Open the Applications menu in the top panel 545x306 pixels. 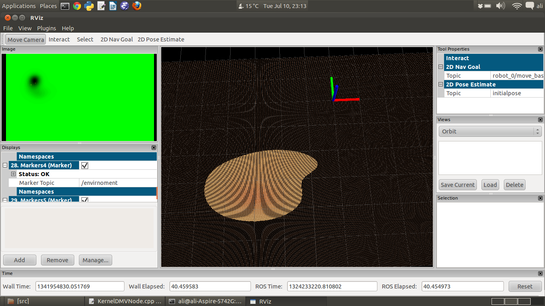19,6
